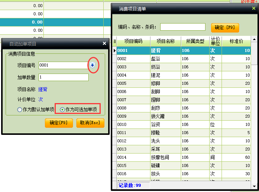259x192 pixels.
Task: Click the current row indicator arrow for 0001
Action: coord(114,50)
